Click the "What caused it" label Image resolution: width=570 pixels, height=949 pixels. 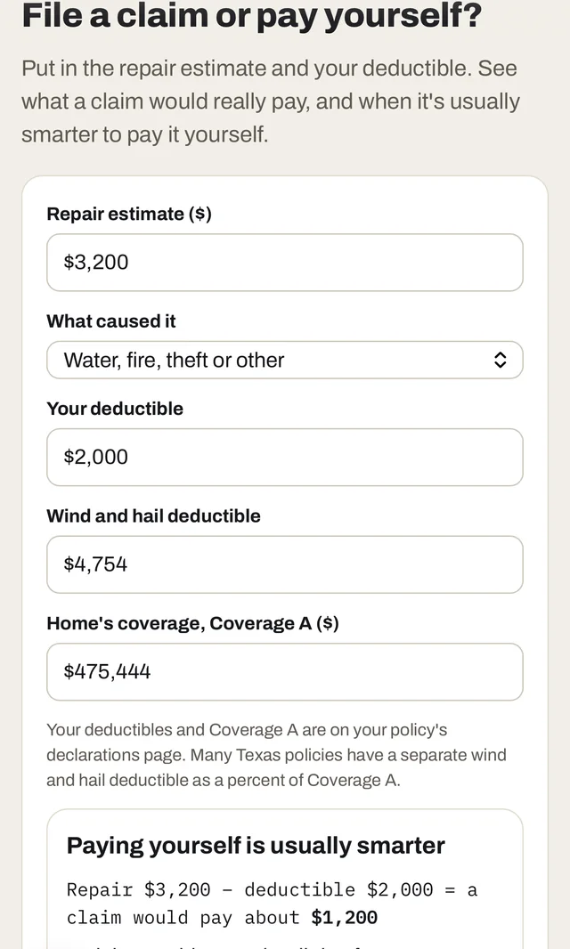pyautogui.click(x=110, y=320)
